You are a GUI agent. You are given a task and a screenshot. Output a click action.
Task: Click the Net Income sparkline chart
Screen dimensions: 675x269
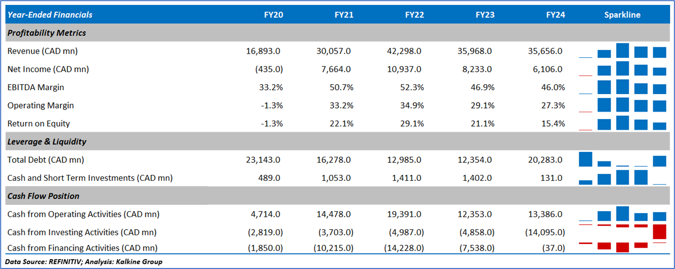pos(622,69)
